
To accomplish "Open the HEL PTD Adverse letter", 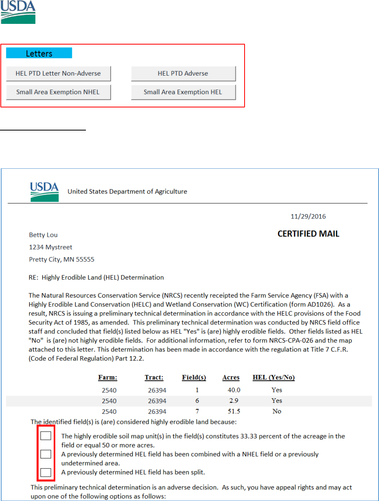I will click(x=183, y=74).
